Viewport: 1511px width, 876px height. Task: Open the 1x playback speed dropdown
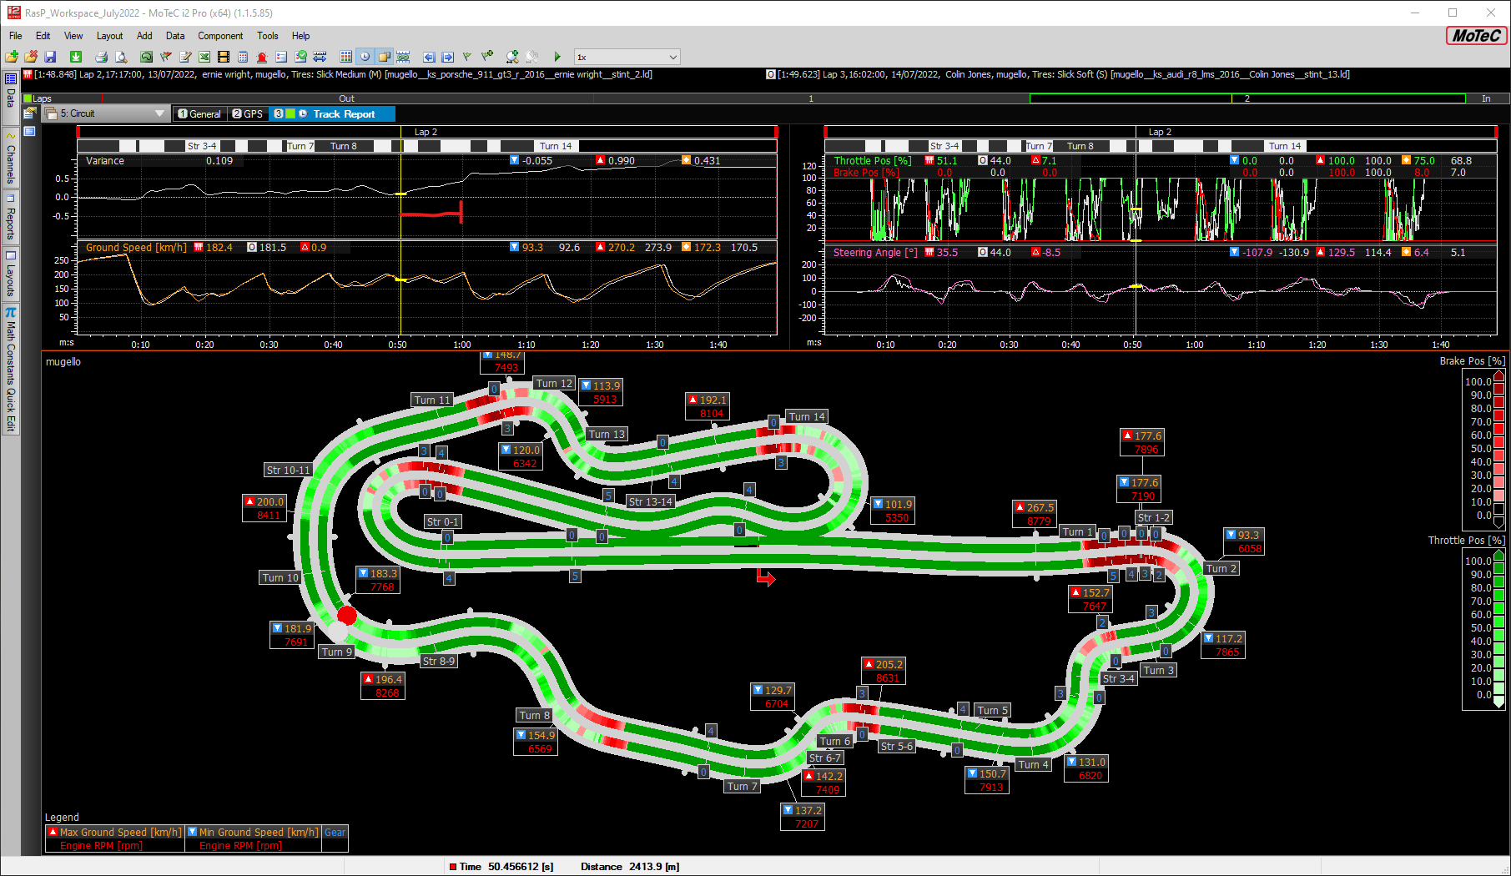click(627, 57)
